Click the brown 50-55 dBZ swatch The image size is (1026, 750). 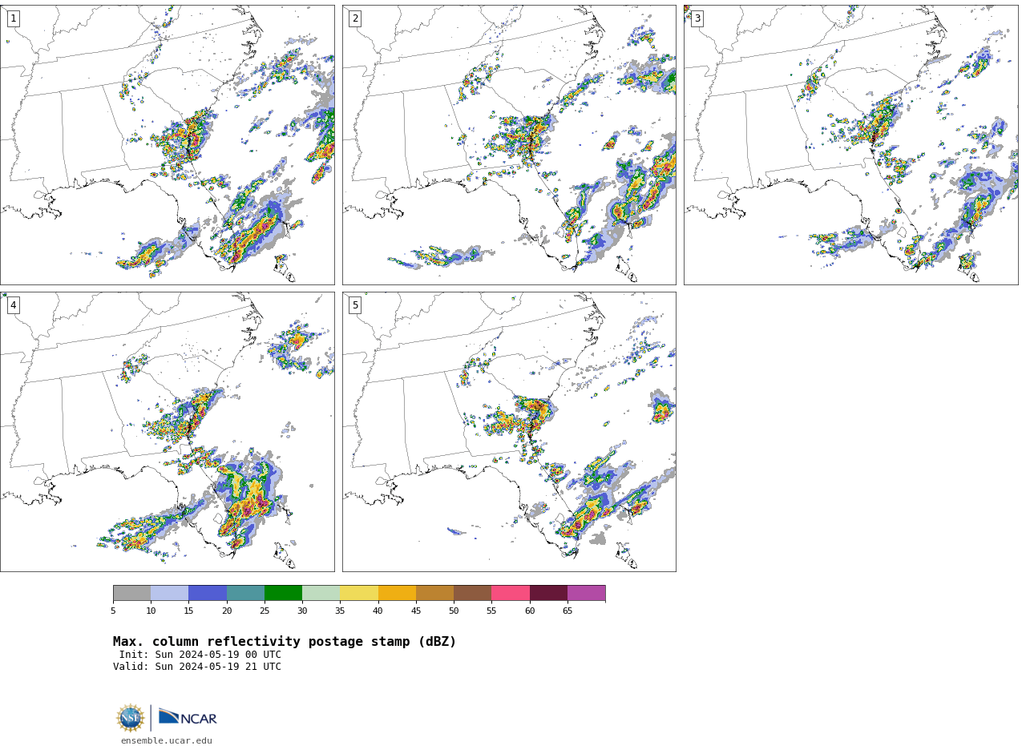click(x=472, y=593)
